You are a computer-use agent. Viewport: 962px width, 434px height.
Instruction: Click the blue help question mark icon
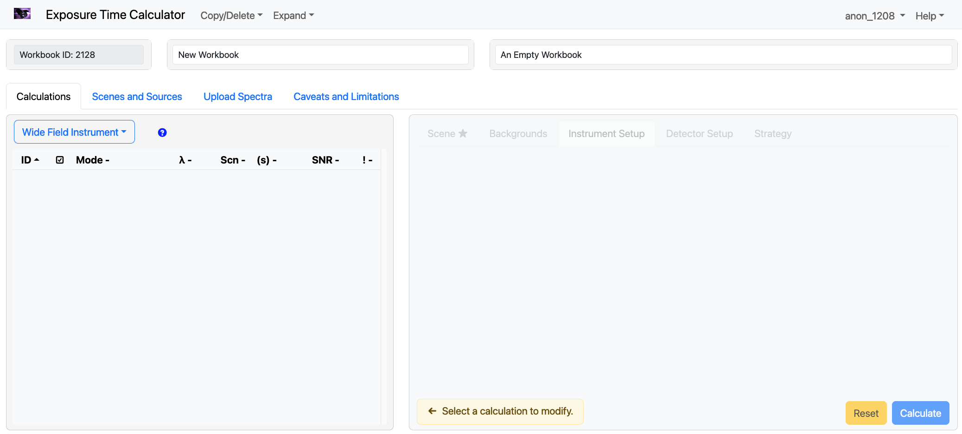(162, 132)
